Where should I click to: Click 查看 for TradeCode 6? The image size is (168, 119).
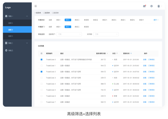(145, 96)
